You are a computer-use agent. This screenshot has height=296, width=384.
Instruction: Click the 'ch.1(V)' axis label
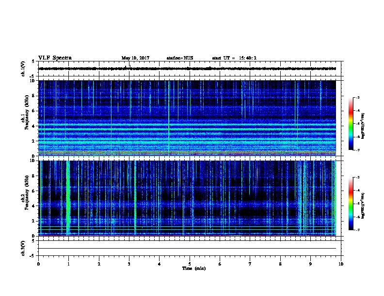(x=23, y=69)
